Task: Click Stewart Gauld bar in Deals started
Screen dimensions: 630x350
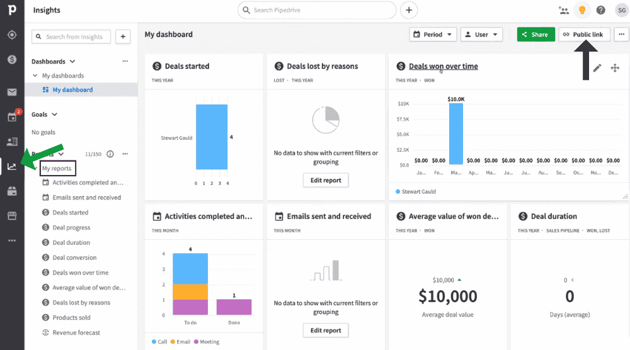Action: [x=212, y=137]
